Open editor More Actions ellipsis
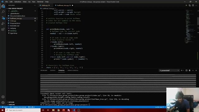Screen dimensions: 199x112 [196, 5]
